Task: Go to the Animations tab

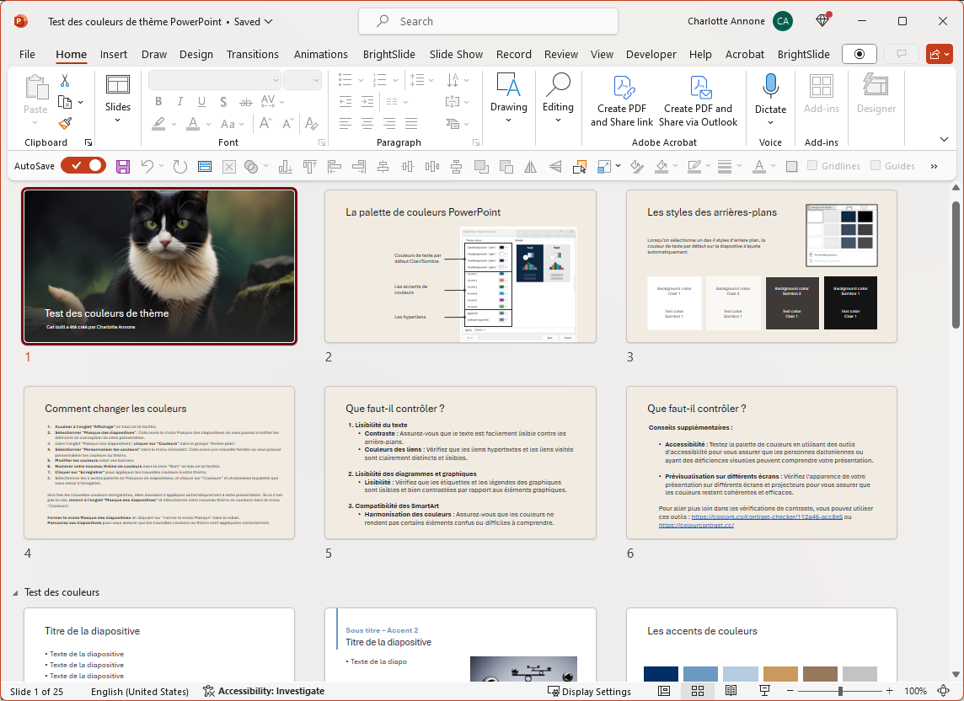Action: point(321,54)
